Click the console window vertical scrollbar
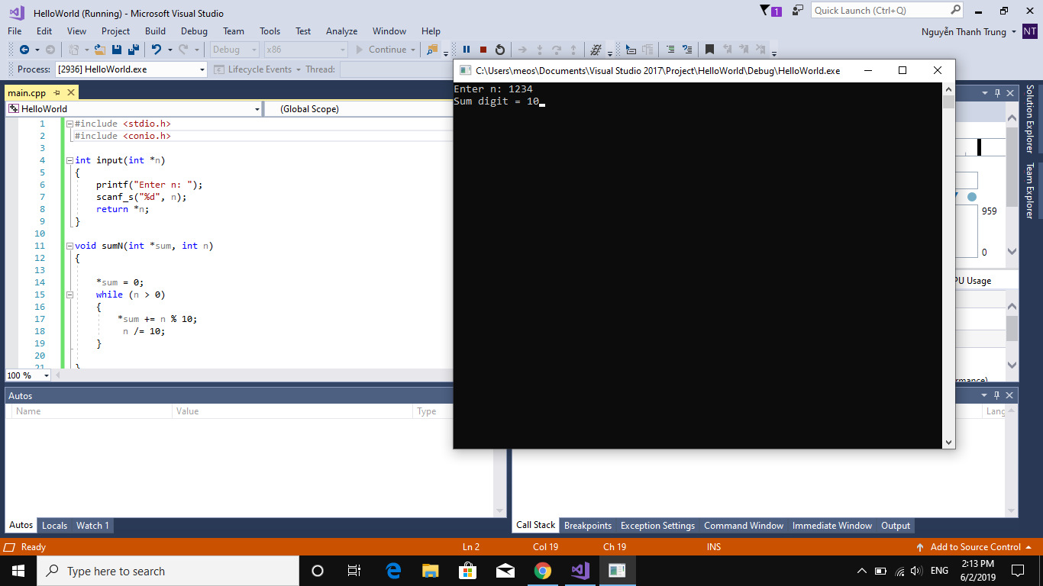1043x586 pixels. (x=948, y=265)
